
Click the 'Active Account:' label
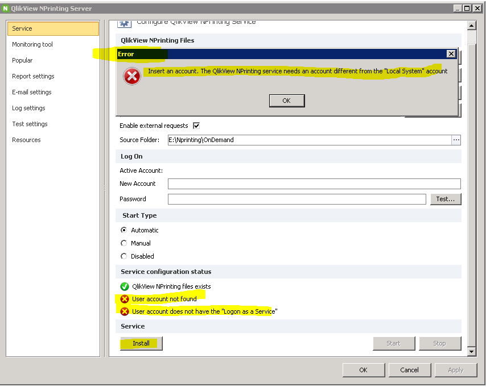(x=141, y=170)
